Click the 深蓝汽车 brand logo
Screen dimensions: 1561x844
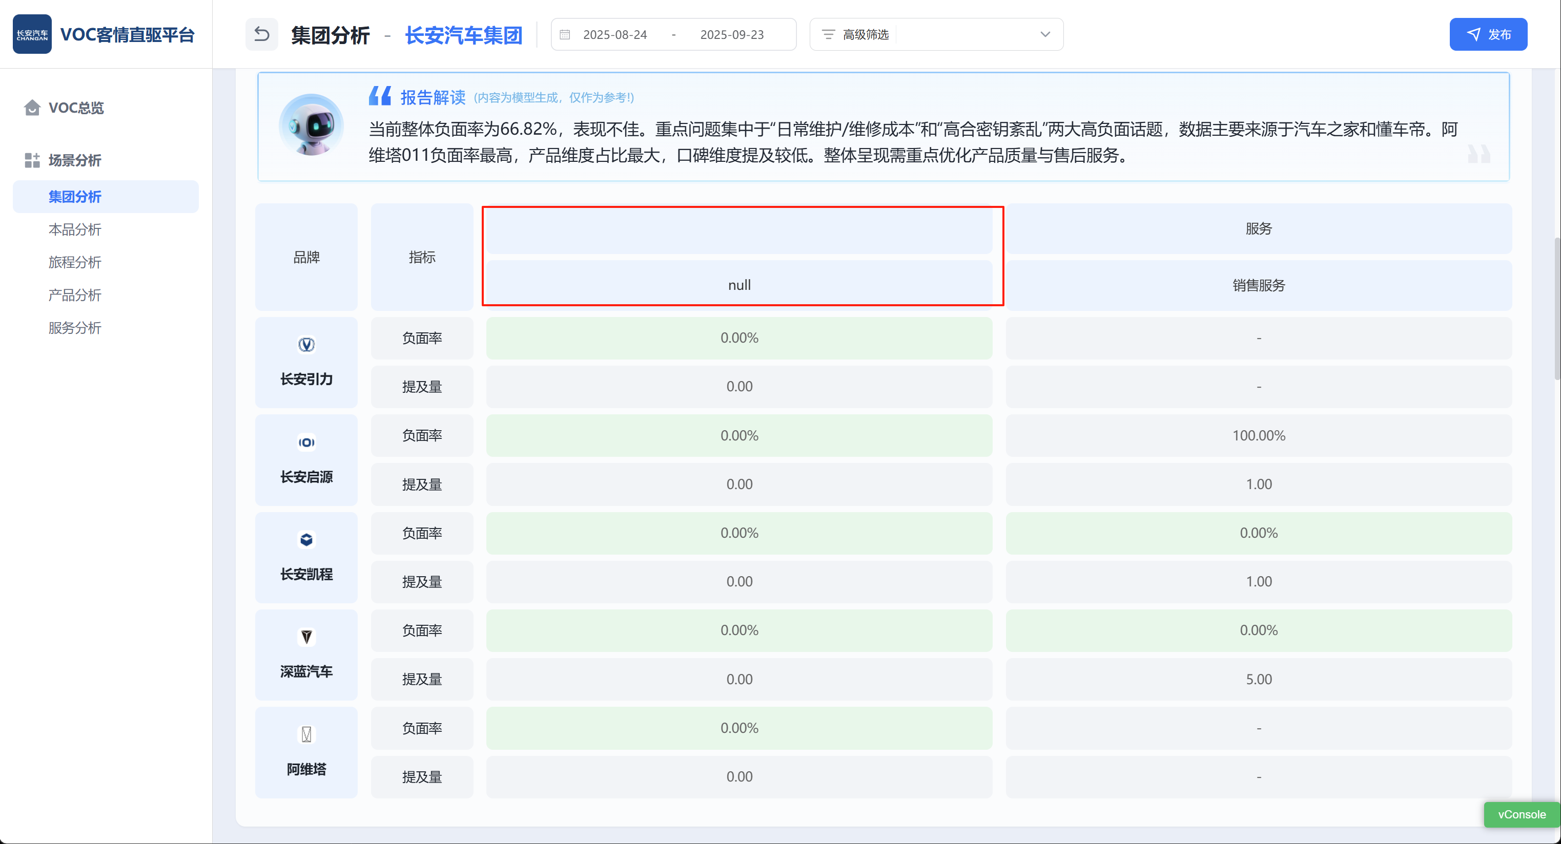(x=306, y=637)
